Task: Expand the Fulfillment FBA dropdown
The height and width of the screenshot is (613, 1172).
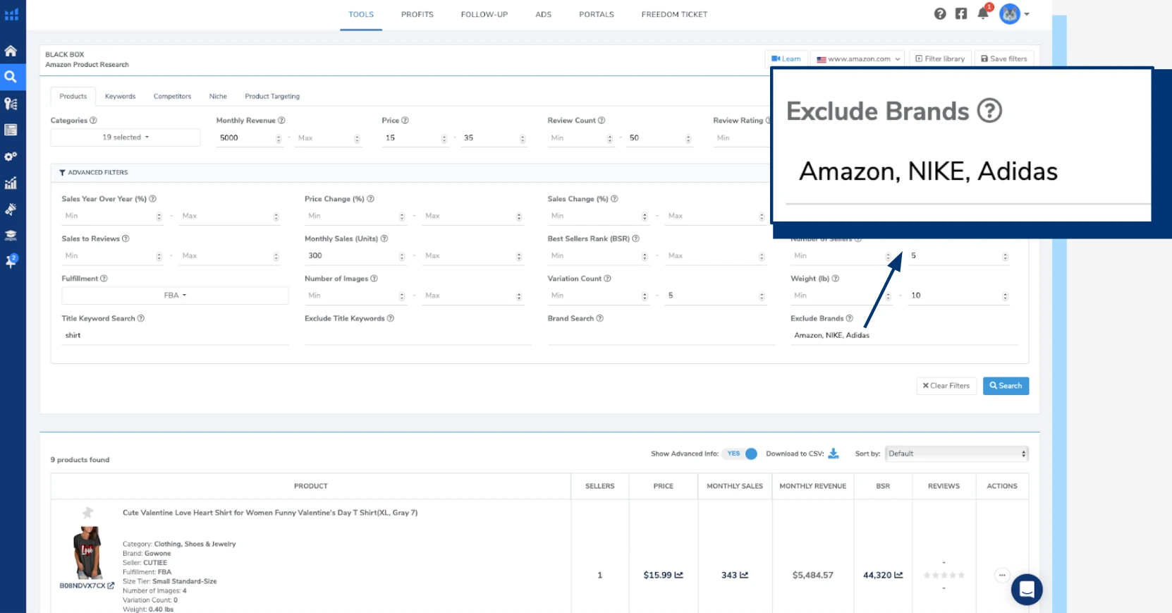Action: [x=175, y=296]
